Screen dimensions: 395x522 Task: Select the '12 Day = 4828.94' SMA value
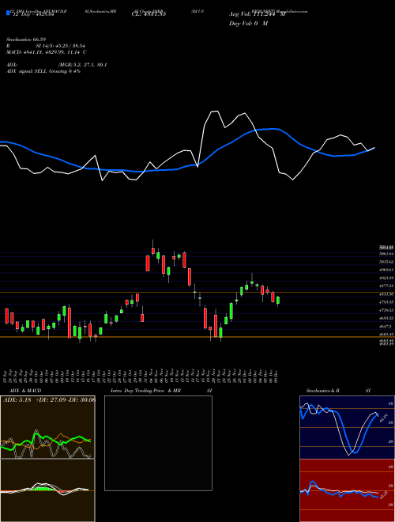[33, 15]
